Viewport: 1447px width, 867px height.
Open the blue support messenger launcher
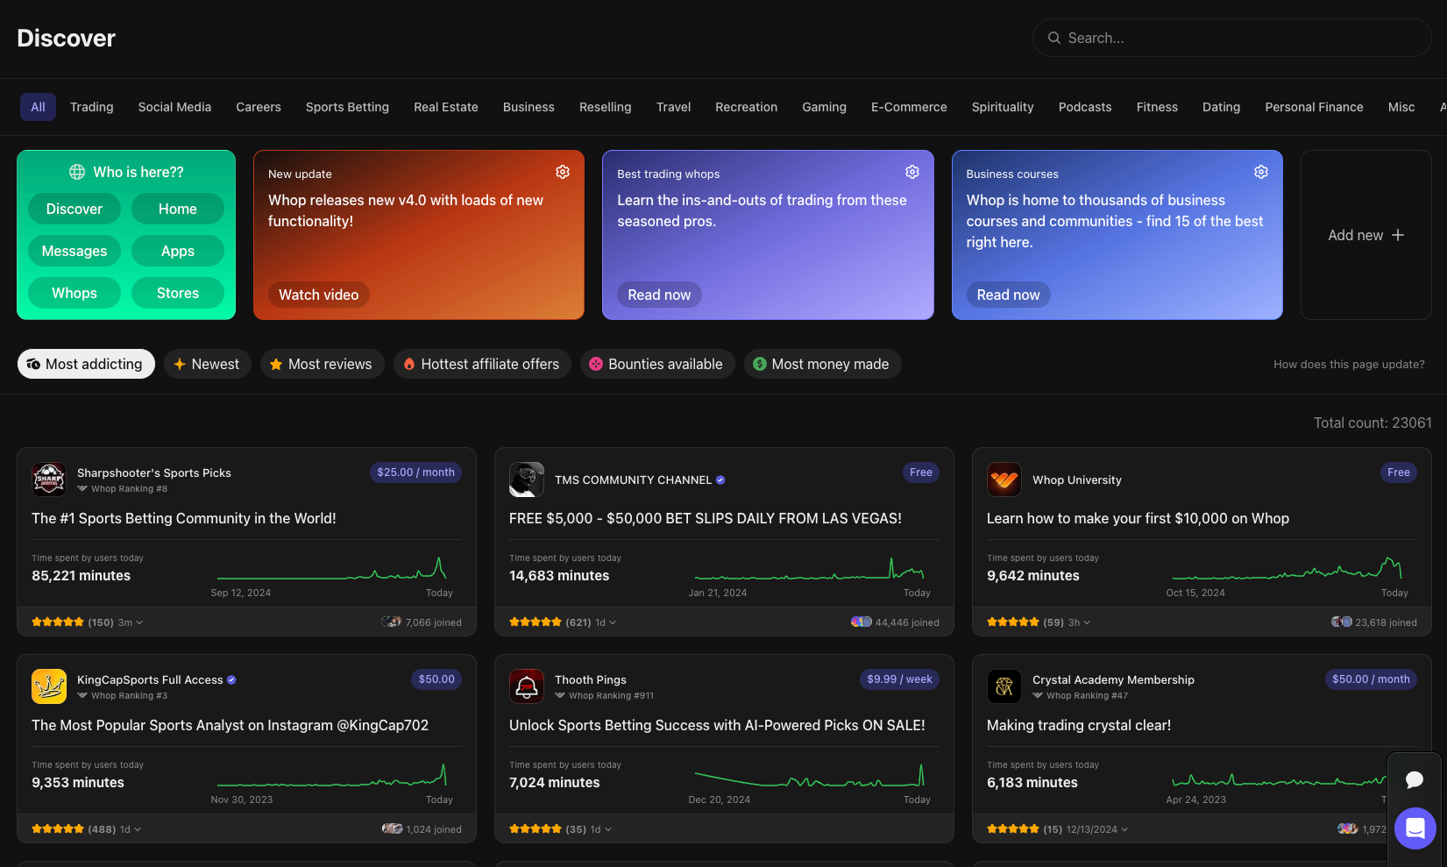click(1415, 828)
